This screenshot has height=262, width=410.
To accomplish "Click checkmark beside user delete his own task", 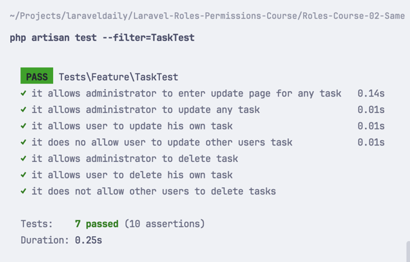I will point(24,175).
